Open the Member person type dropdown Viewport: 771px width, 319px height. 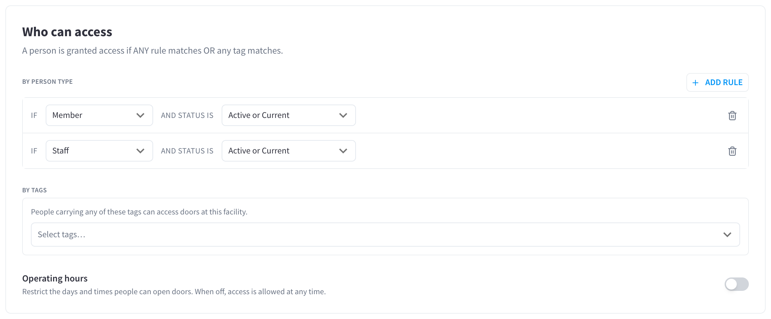point(99,115)
